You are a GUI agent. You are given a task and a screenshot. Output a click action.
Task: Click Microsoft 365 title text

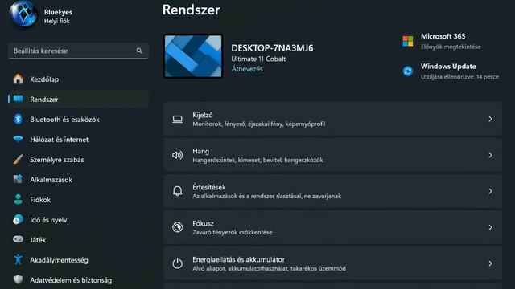click(x=443, y=36)
